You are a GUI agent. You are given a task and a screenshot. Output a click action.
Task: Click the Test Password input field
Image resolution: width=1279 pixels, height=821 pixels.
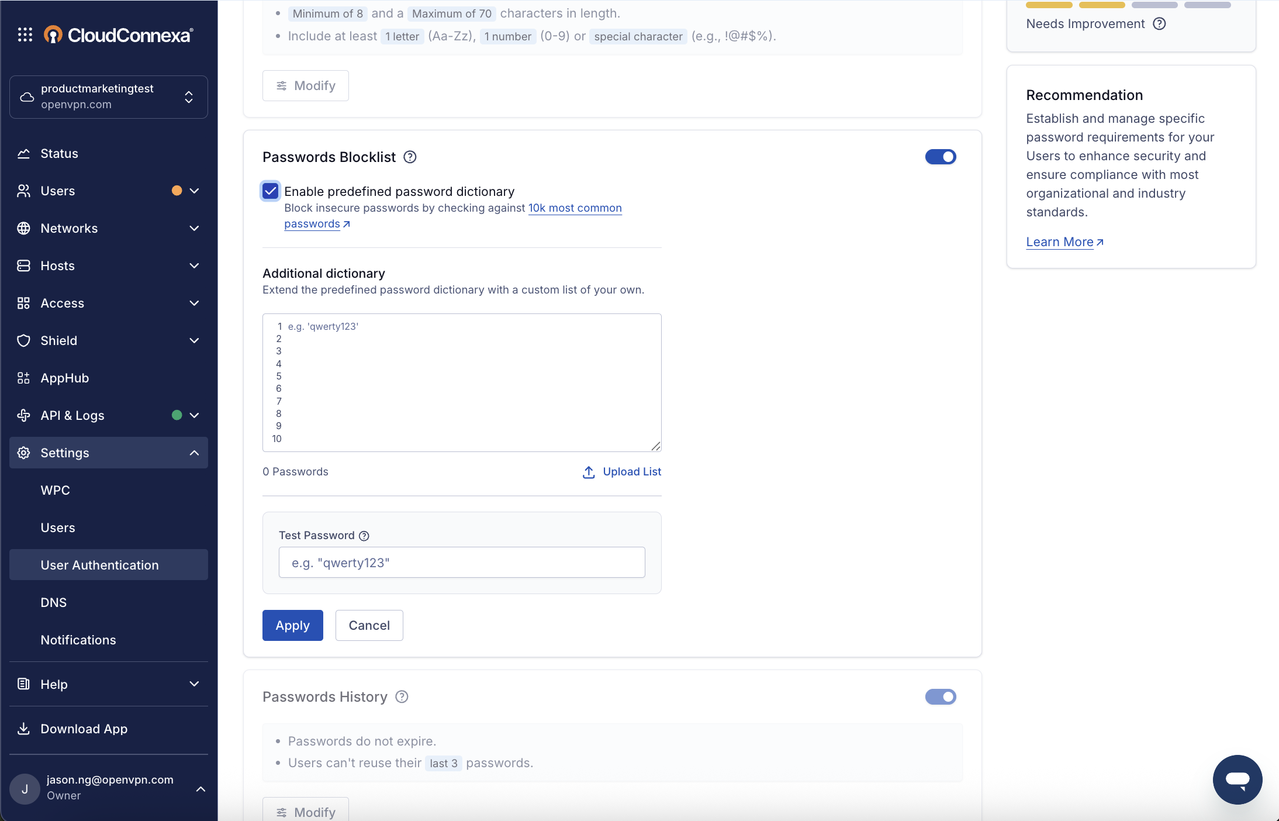pos(462,563)
